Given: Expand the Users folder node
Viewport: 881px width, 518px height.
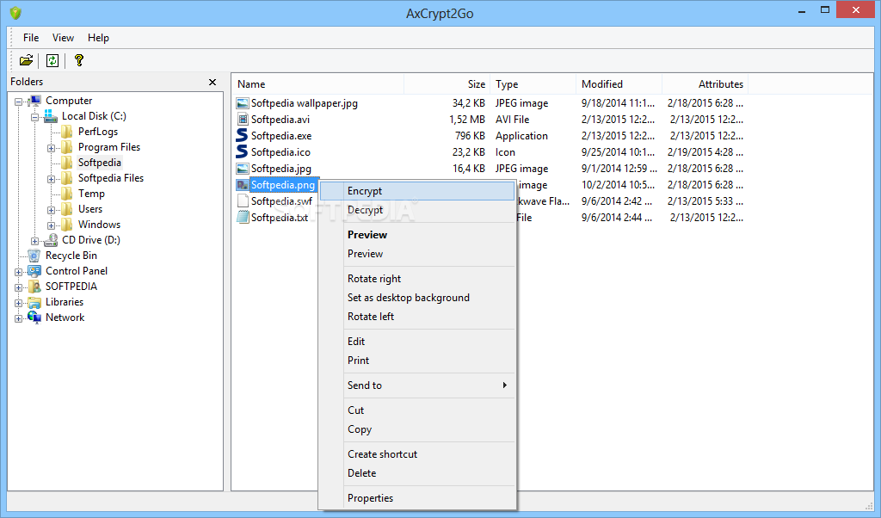Looking at the screenshot, I should pyautogui.click(x=51, y=210).
